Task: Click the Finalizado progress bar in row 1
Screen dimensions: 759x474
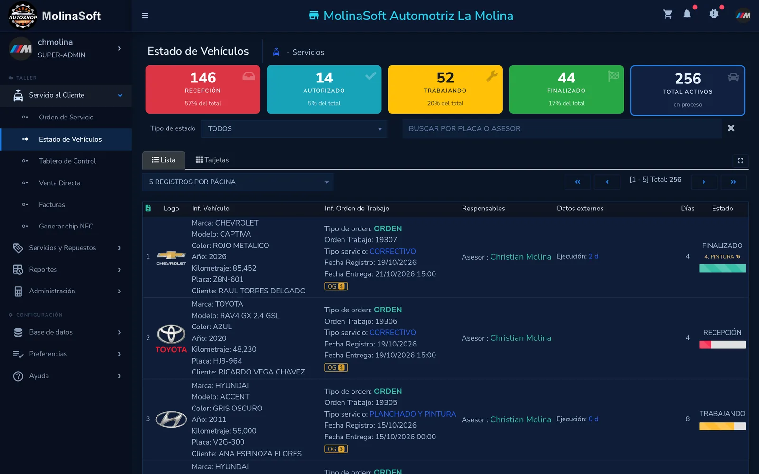Action: coord(722,269)
